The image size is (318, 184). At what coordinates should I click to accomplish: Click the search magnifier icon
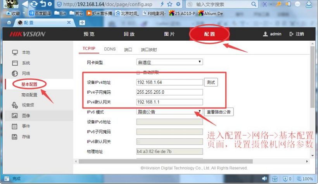[x=254, y=4]
